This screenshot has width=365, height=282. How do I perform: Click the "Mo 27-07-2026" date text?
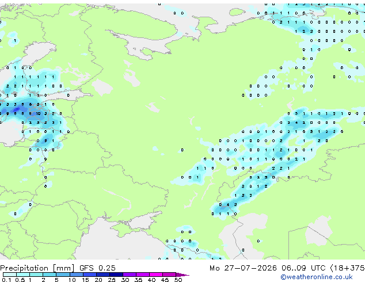coord(243,268)
